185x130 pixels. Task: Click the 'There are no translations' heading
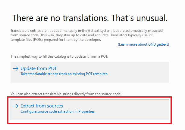tap(90, 18)
